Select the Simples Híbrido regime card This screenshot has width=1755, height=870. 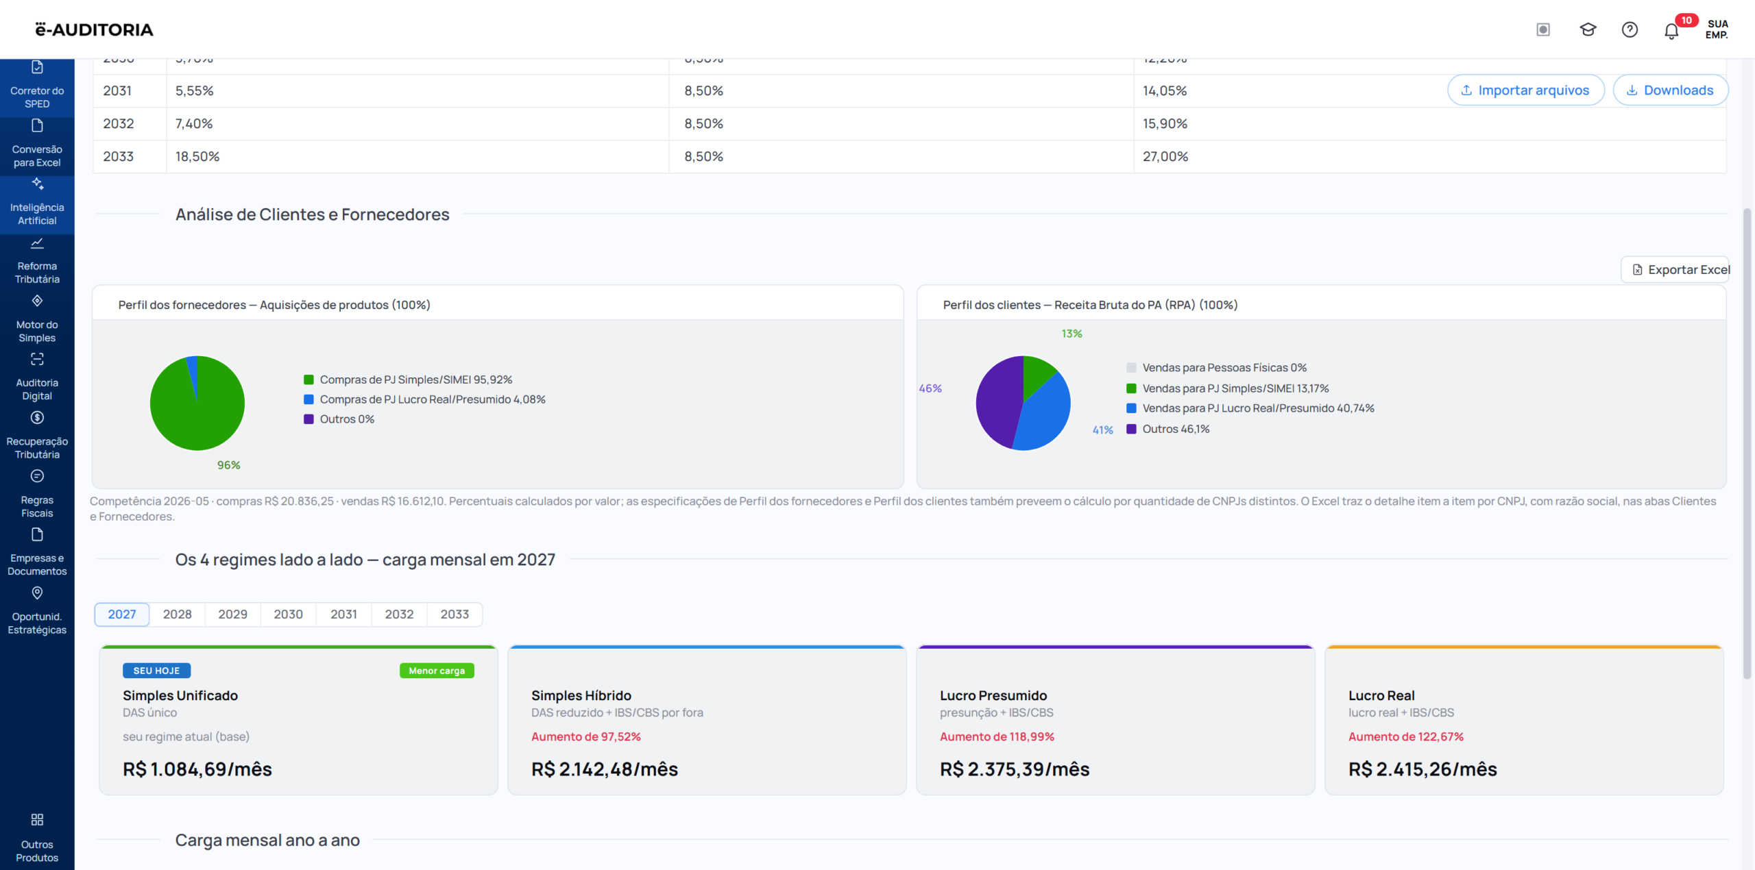(707, 720)
